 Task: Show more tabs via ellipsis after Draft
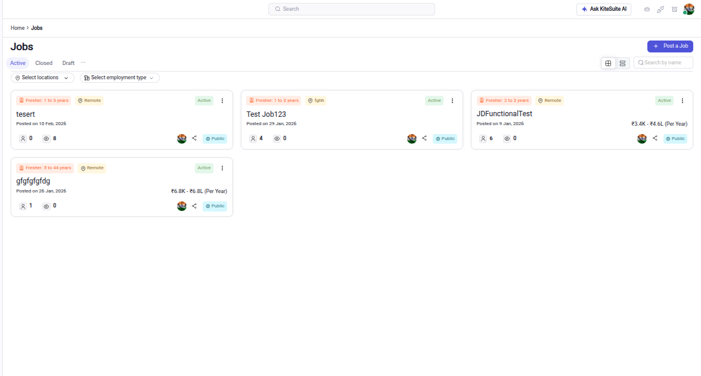coord(83,63)
